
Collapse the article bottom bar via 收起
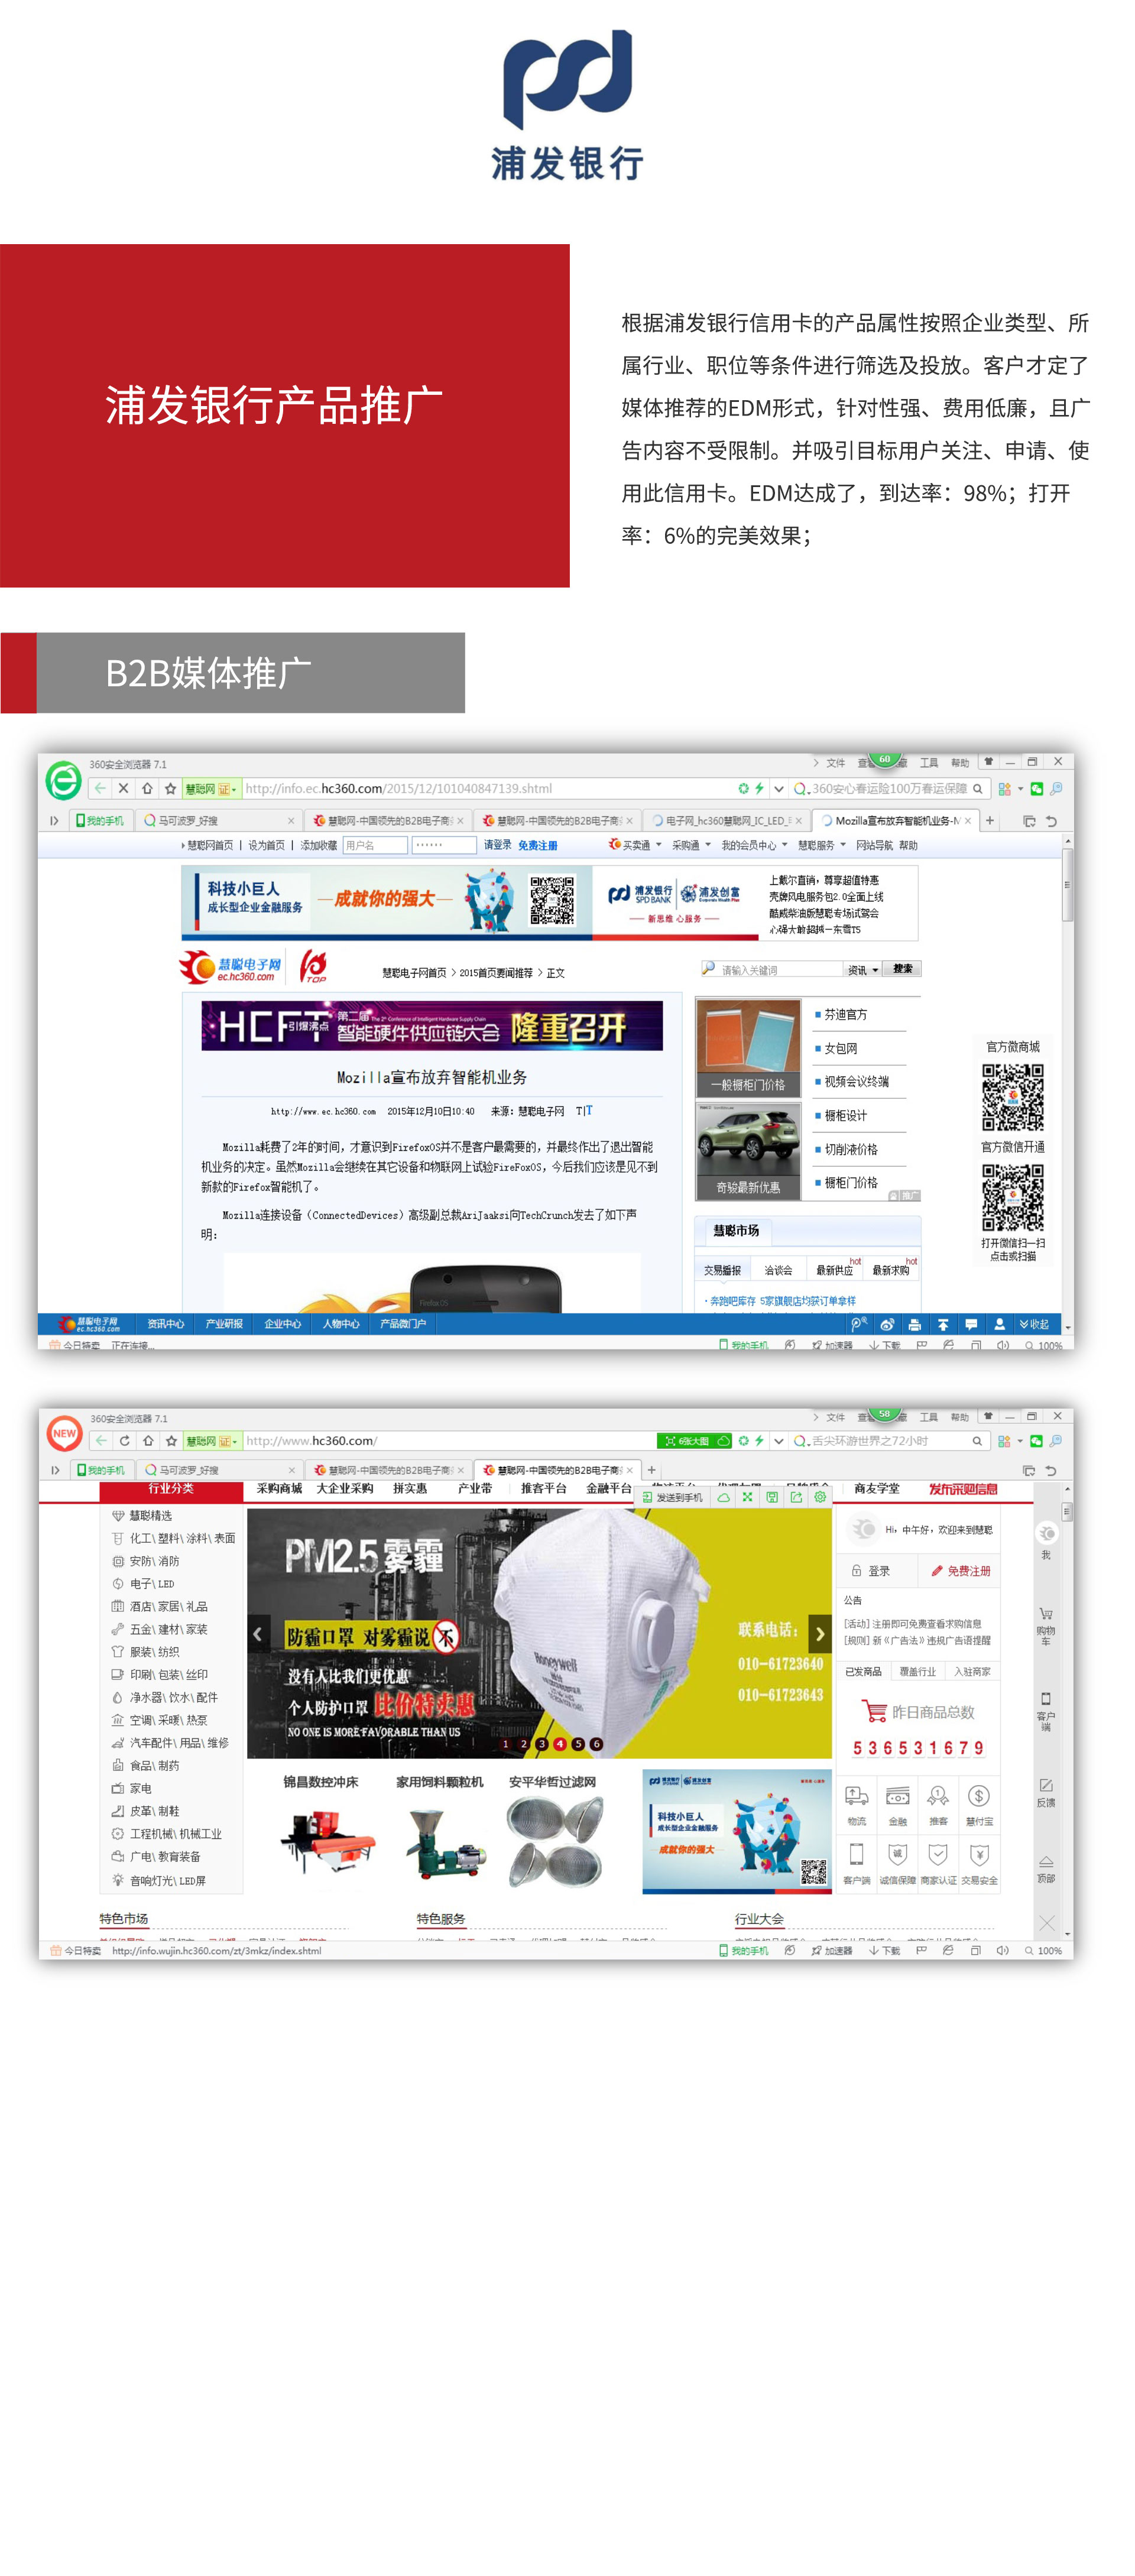[x=1034, y=1324]
